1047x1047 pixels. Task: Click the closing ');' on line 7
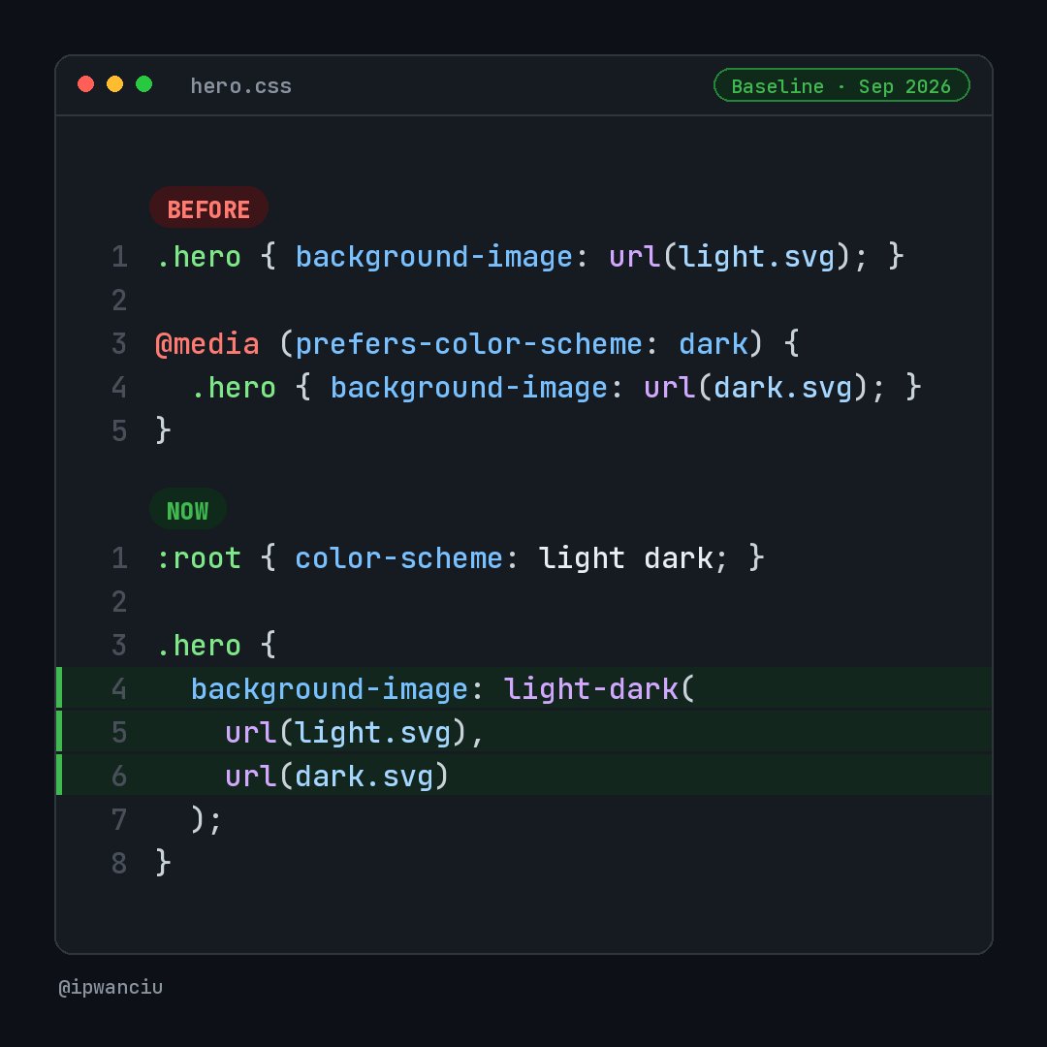(206, 820)
